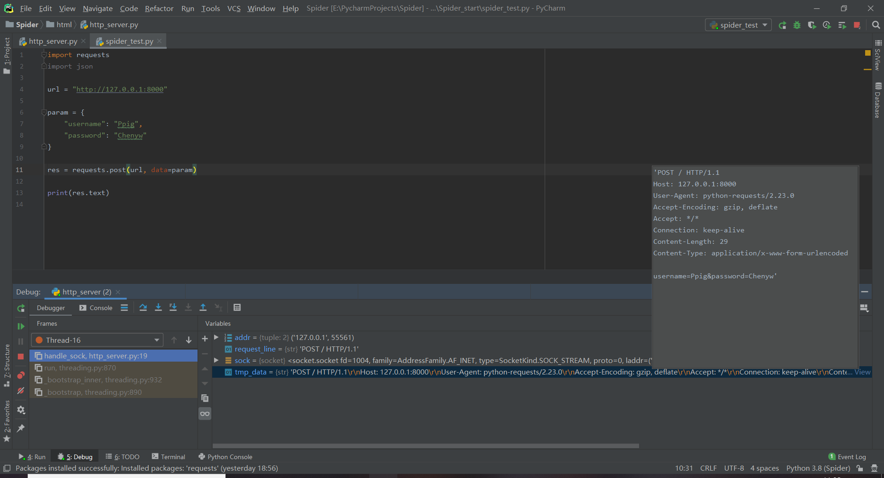Click the green bug Debug icon in top toolbar

(x=797, y=25)
